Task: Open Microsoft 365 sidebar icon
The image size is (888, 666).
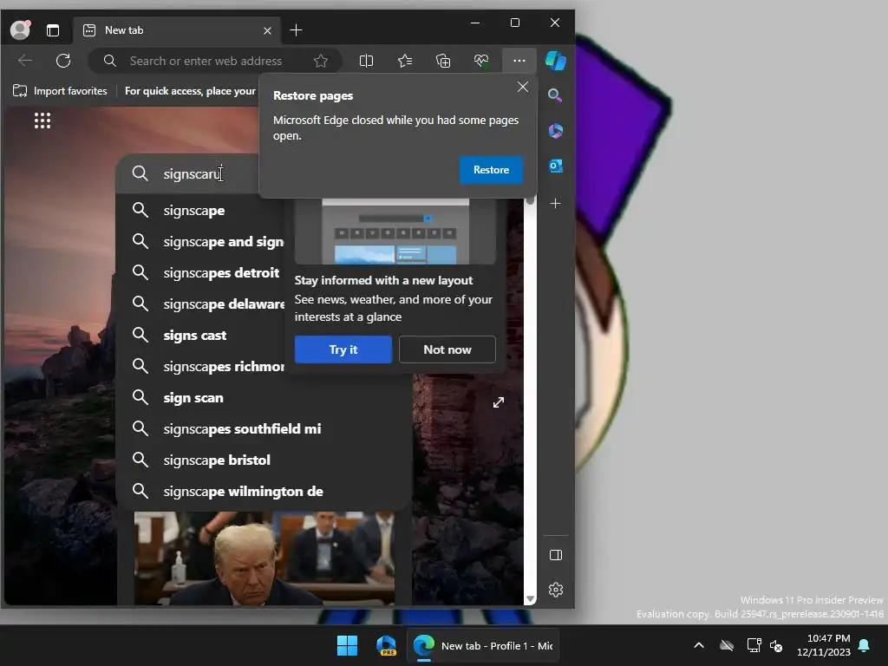Action: pyautogui.click(x=555, y=131)
